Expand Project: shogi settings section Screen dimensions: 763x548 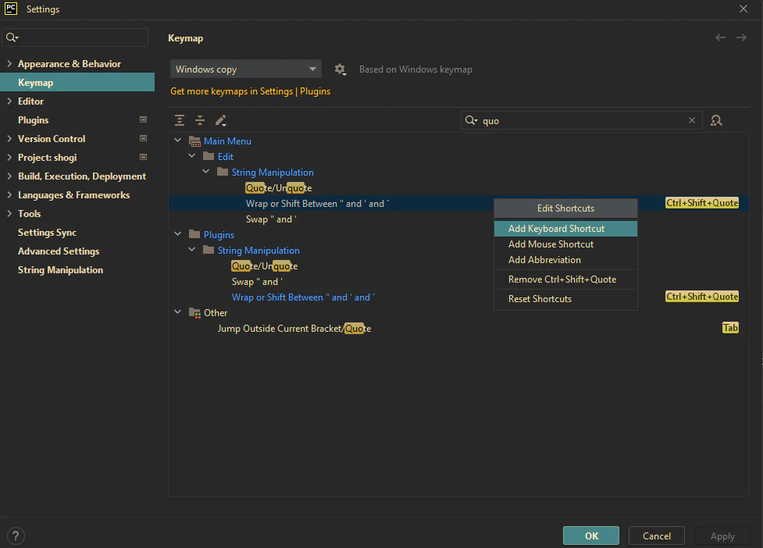(9, 157)
